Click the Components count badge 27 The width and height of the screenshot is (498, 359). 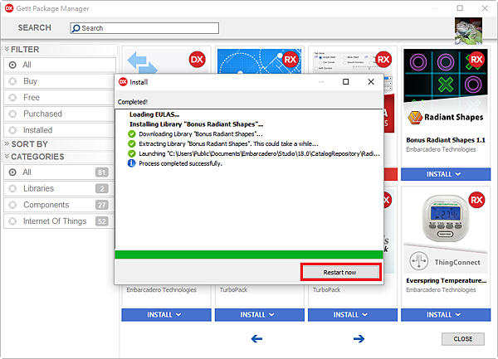pyautogui.click(x=102, y=205)
